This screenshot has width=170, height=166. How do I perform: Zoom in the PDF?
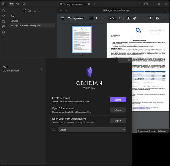[120, 18]
